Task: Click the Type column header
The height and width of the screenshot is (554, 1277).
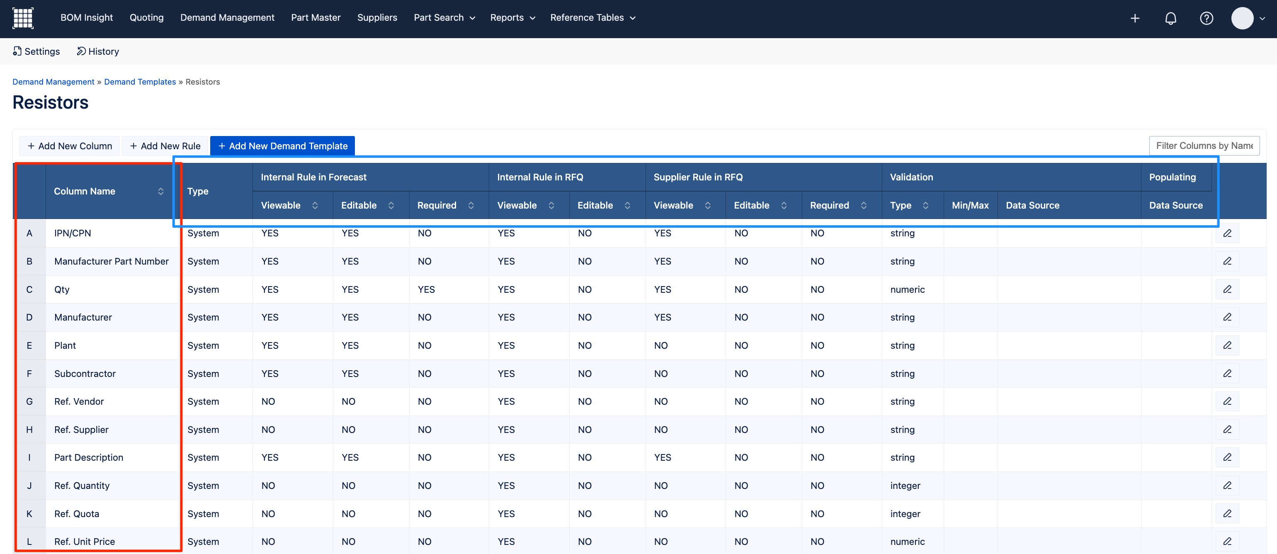Action: pos(198,192)
